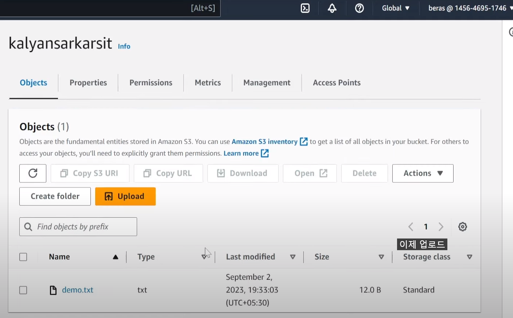Viewport: 513px width, 318px height.
Task: Select all objects checkbox in header
Action: 23,257
